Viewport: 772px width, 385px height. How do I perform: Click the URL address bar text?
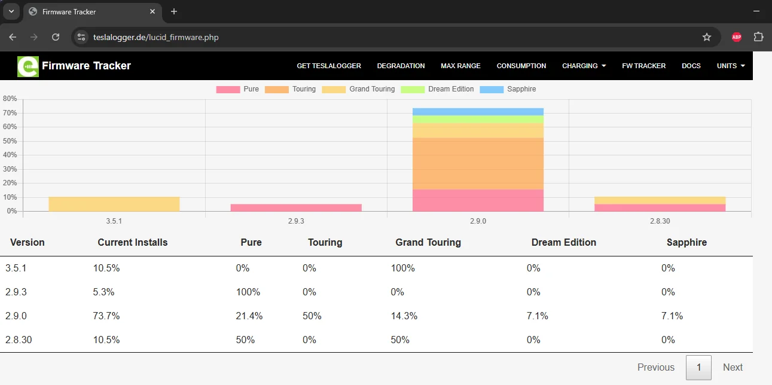(x=156, y=37)
